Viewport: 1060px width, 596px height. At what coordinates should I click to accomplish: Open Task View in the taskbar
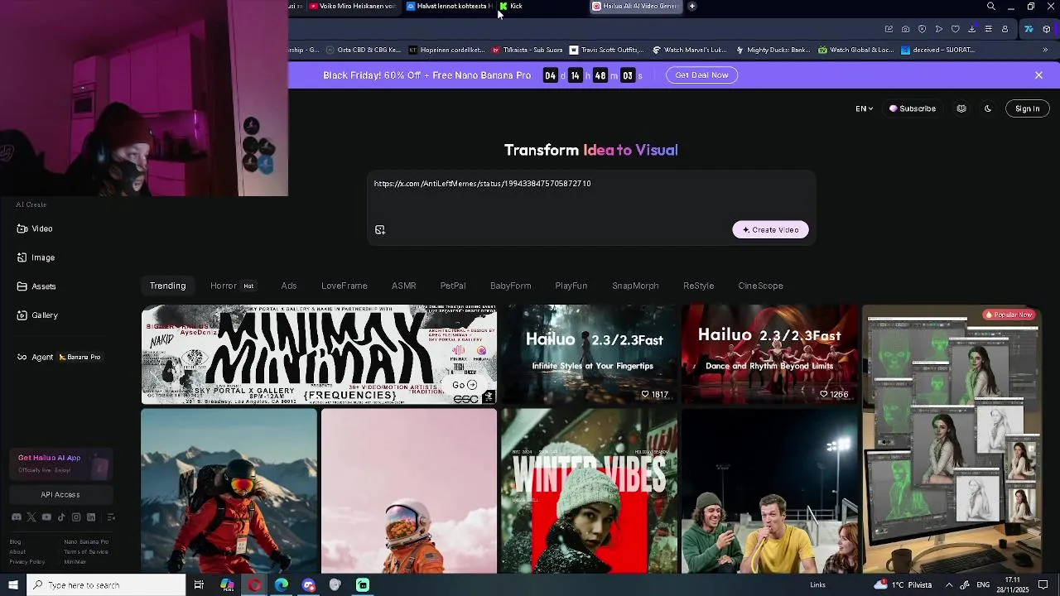[x=199, y=585]
